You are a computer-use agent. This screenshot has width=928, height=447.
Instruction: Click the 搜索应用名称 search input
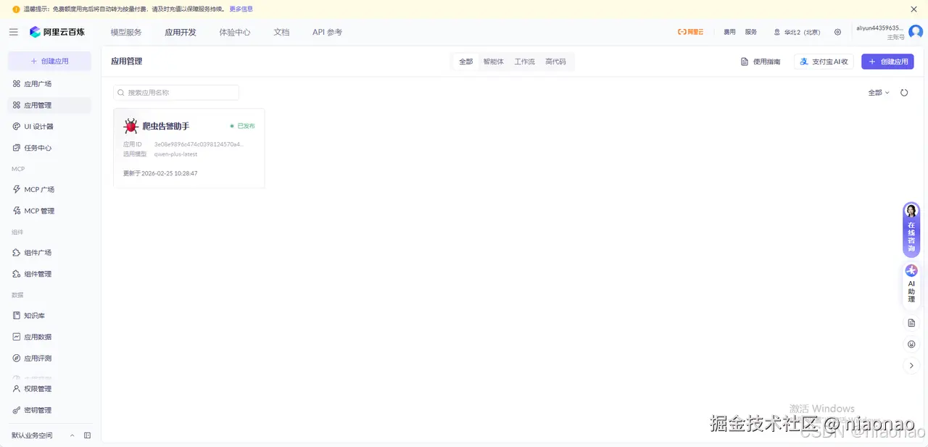point(176,93)
